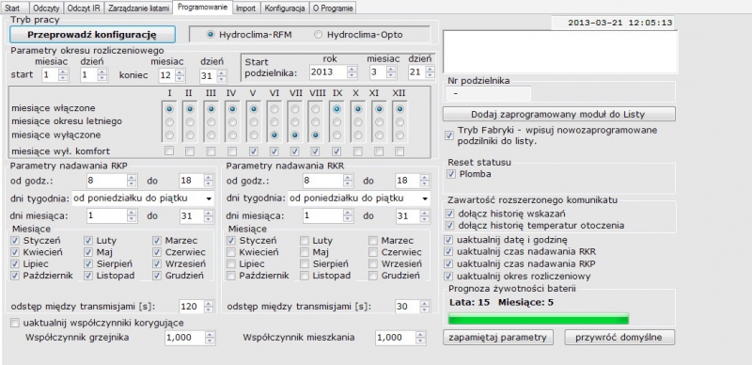Toggle dołącz historię temperatur otoczenia
The height and width of the screenshot is (365, 752).
coord(449,225)
